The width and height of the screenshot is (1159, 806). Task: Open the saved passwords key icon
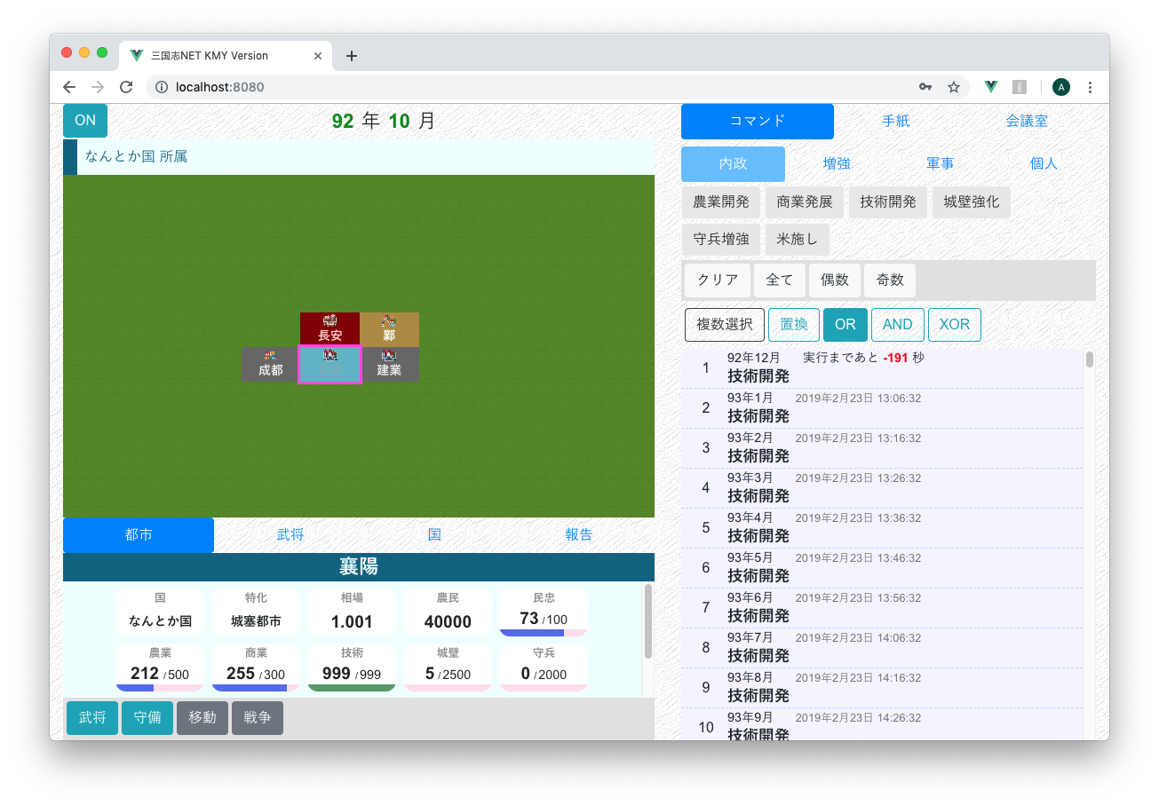(925, 87)
